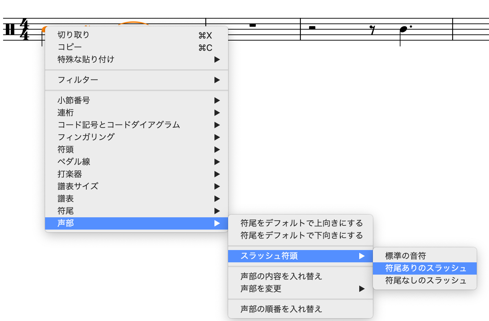Open コード記号とコードダイアグラム submenu
489x321 pixels.
[x=118, y=125]
